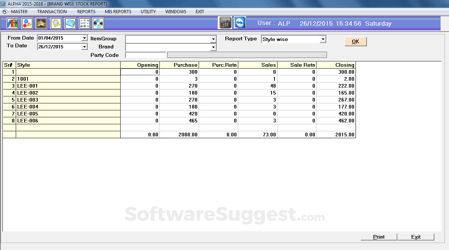
Task: Click the shapes toolbar icon next to books
Action: pyautogui.click(x=26, y=23)
